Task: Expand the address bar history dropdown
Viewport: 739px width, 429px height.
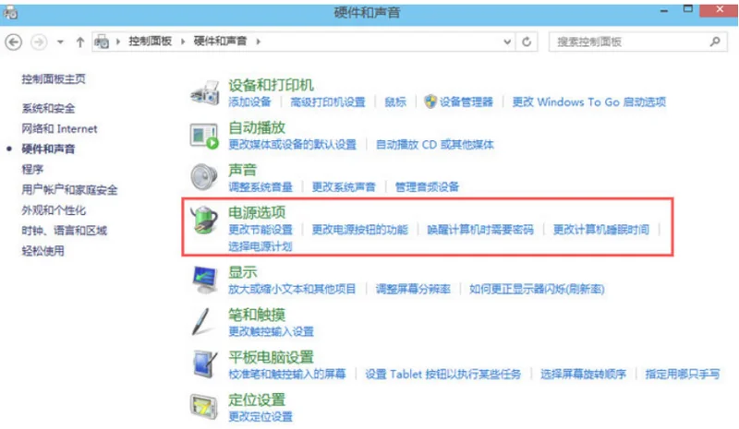Action: tap(507, 42)
